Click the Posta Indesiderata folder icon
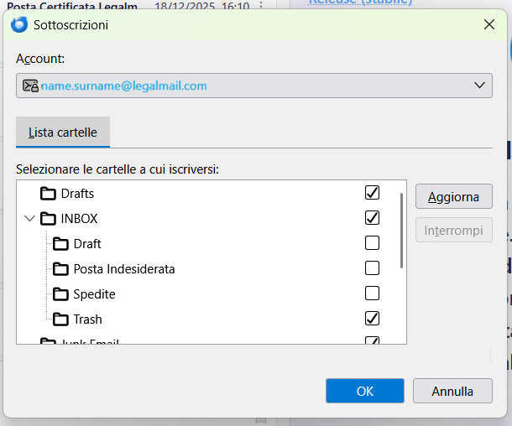512x426 pixels. coord(60,269)
